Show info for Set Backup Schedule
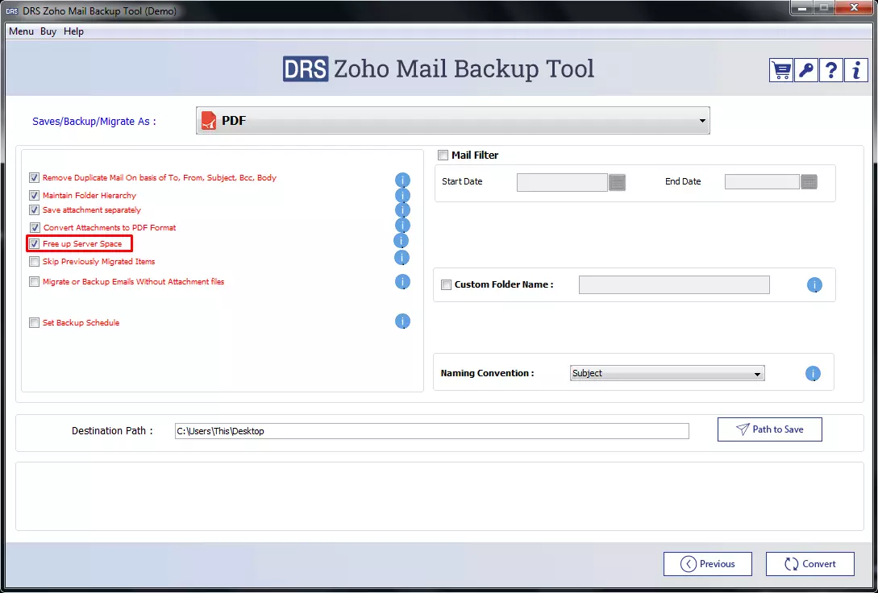The image size is (878, 593). tap(402, 321)
